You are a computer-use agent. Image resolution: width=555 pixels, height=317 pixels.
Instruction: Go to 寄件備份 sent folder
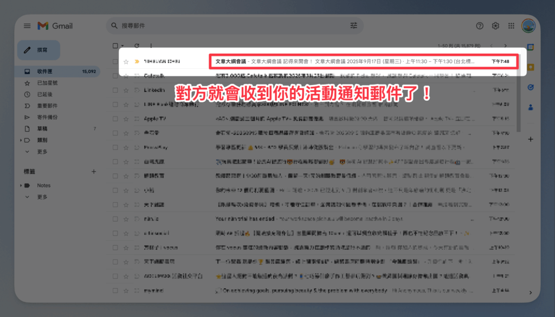(47, 117)
